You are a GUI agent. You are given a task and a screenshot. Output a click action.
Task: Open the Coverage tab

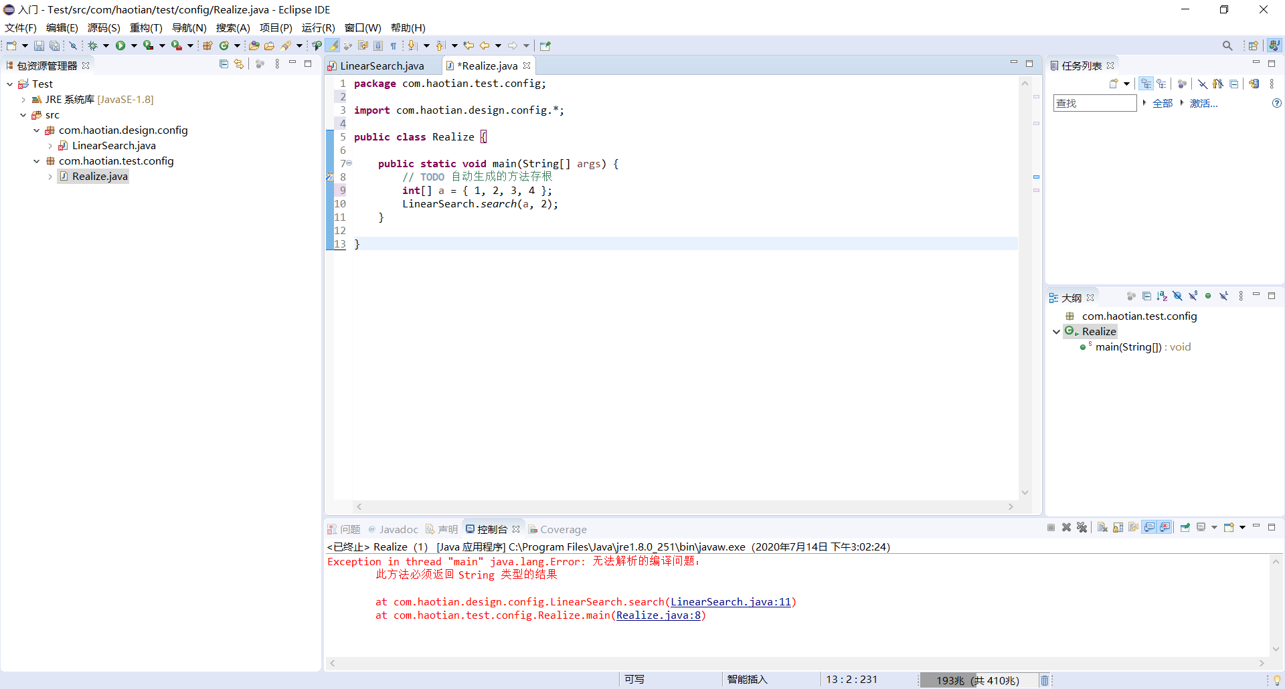tap(558, 529)
